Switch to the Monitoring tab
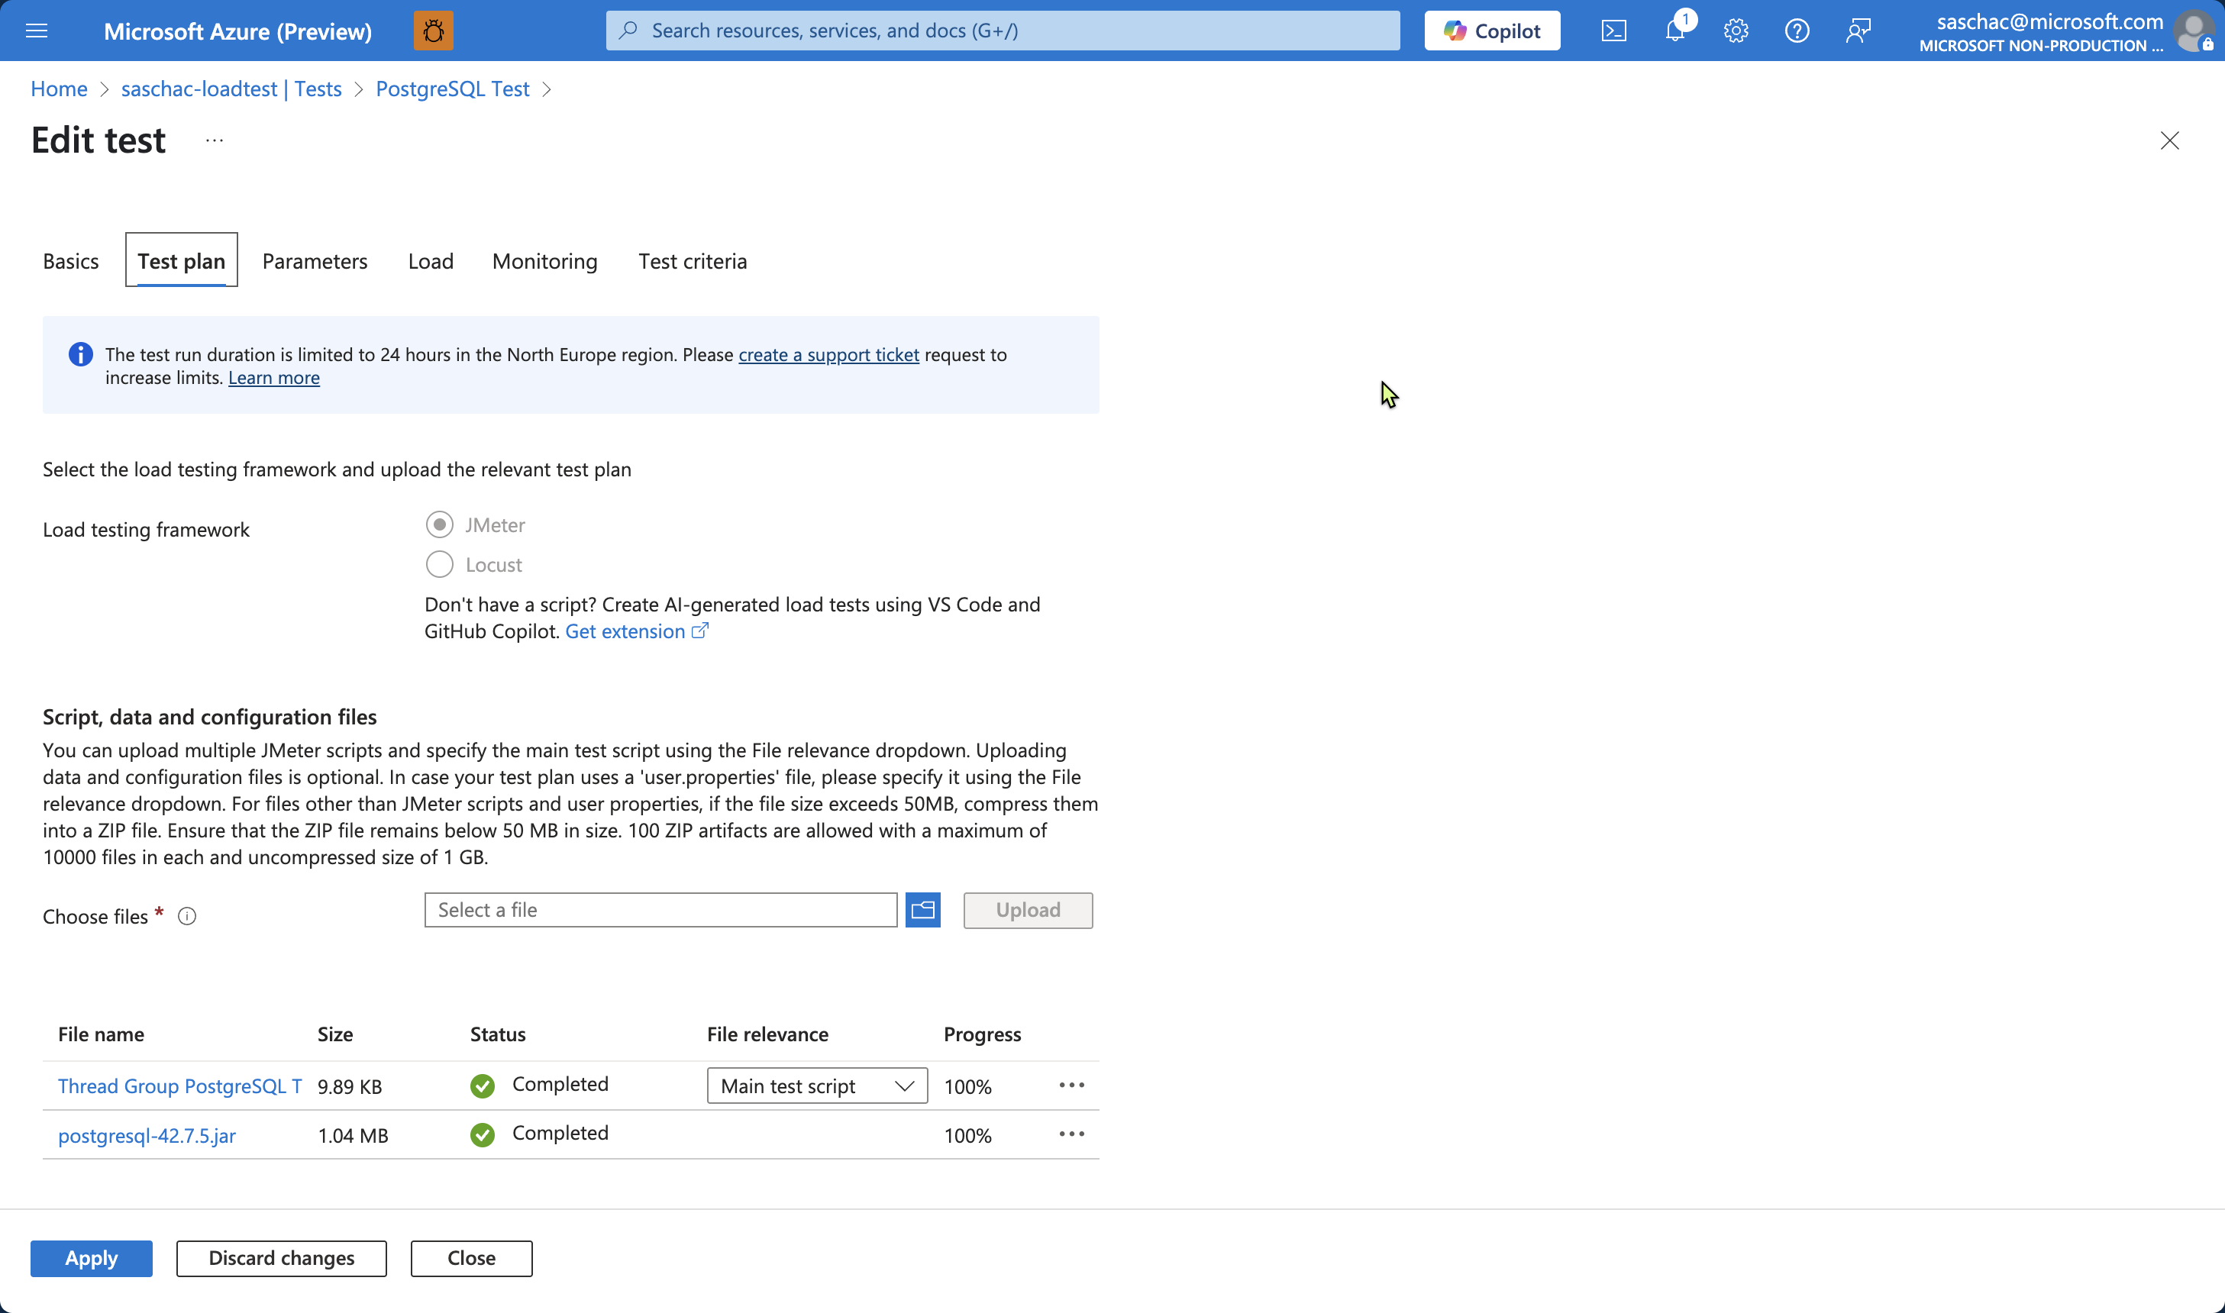Viewport: 2225px width, 1313px height. (x=545, y=261)
